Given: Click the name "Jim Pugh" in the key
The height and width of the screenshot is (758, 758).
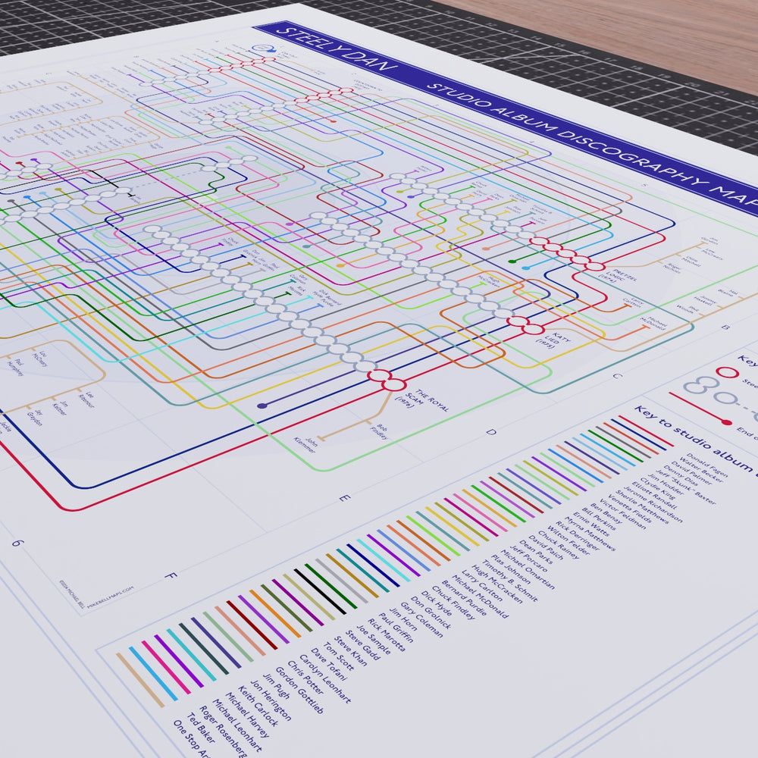Looking at the screenshot, I should pos(276,685).
